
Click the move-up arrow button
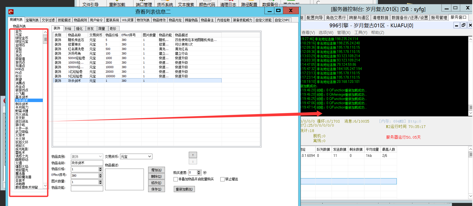pyautogui.click(x=193, y=155)
